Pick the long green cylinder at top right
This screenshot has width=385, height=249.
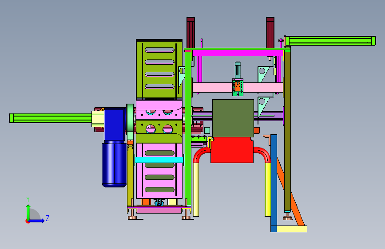[x=330, y=41]
